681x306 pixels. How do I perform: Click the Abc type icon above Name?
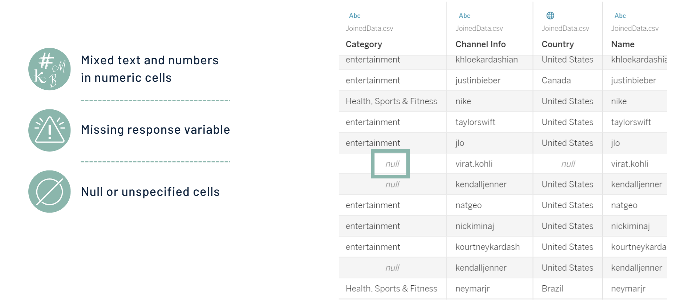pyautogui.click(x=620, y=16)
